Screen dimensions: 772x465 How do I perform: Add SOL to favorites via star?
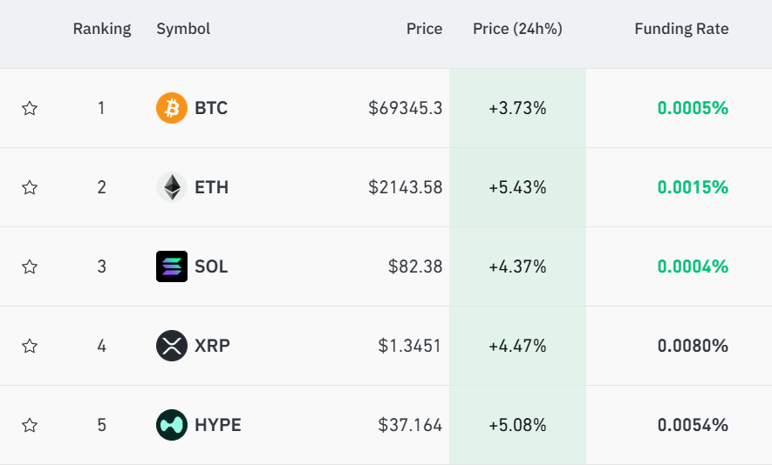30,266
